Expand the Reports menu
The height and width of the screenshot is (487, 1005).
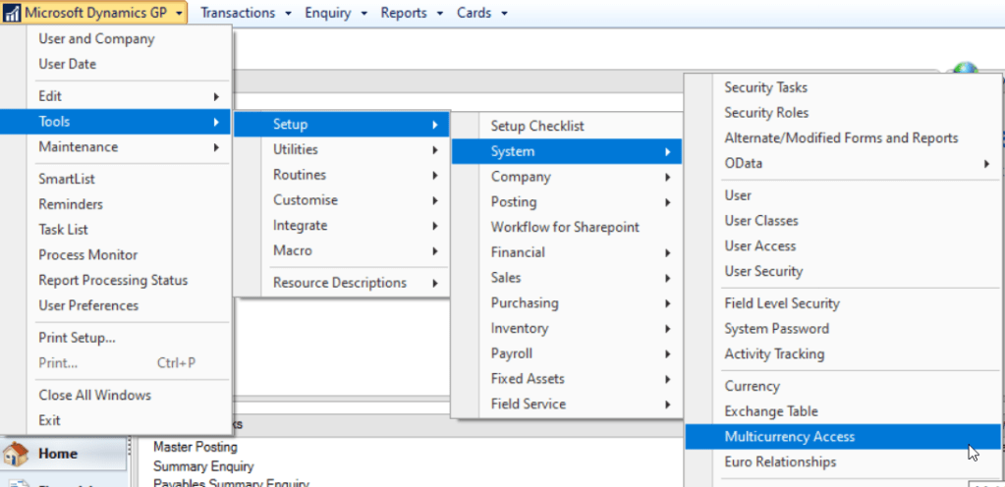[411, 13]
